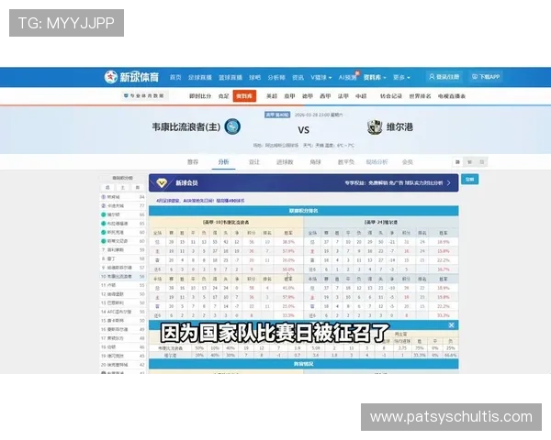Switch to the 分析 match tab
The height and width of the screenshot is (440, 551).
223,161
